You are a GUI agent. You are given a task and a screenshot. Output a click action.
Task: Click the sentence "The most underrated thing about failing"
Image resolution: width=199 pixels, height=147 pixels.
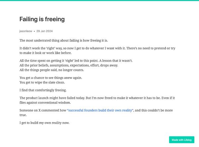pyautogui.click(x=64, y=40)
